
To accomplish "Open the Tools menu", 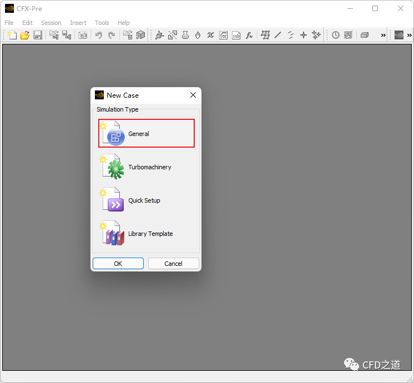I will (102, 23).
